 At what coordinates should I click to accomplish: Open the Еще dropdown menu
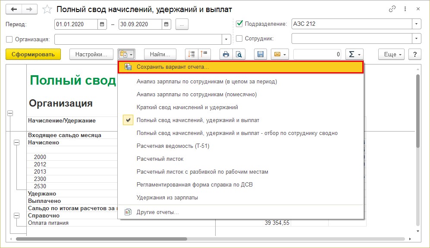coord(392,55)
